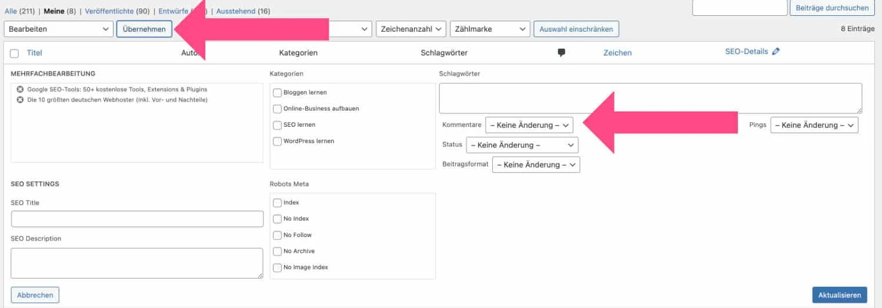Click the MEHRFACHBEARBEITUNG heading
This screenshot has height=308, width=882.
tap(53, 74)
